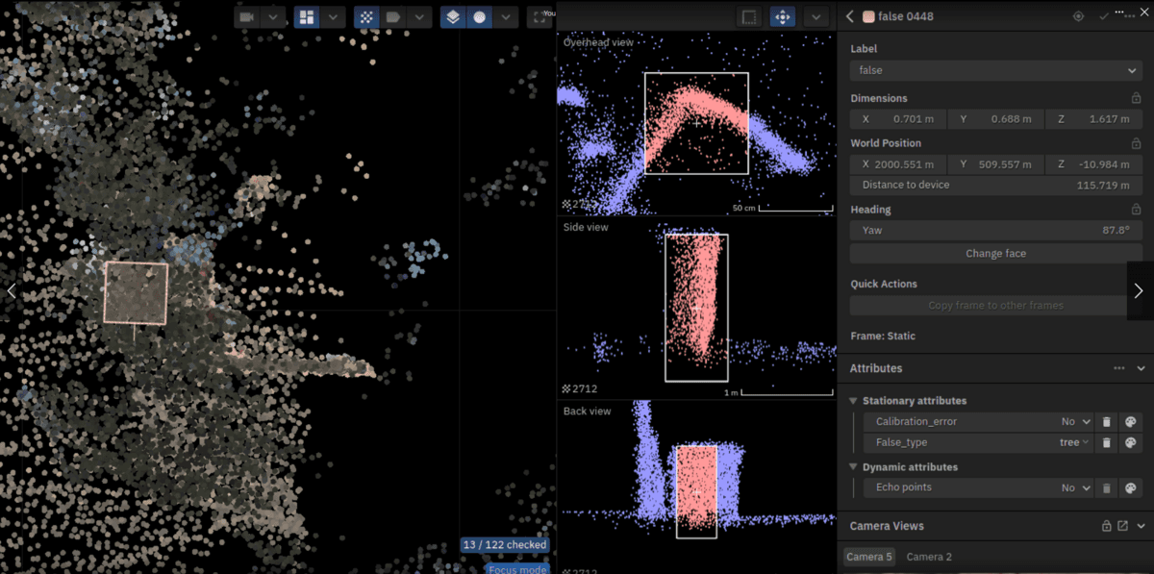This screenshot has height=574, width=1154.
Task: Click the fullscreen expand icon
Action: pyautogui.click(x=538, y=17)
